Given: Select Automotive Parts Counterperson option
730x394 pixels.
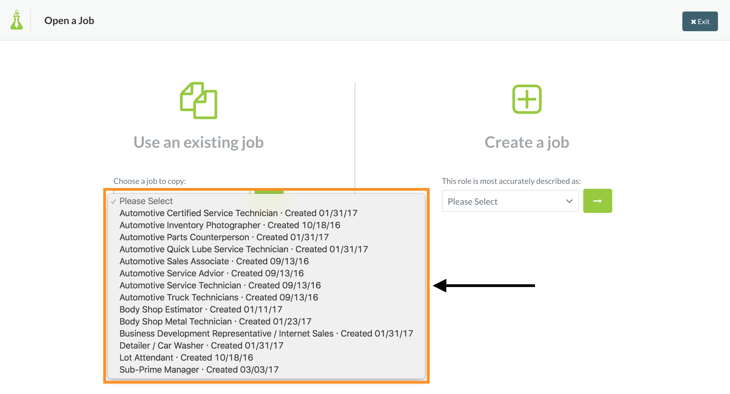Looking at the screenshot, I should [266, 237].
